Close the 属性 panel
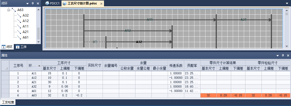This screenshot has height=106, width=291. click(x=288, y=55)
